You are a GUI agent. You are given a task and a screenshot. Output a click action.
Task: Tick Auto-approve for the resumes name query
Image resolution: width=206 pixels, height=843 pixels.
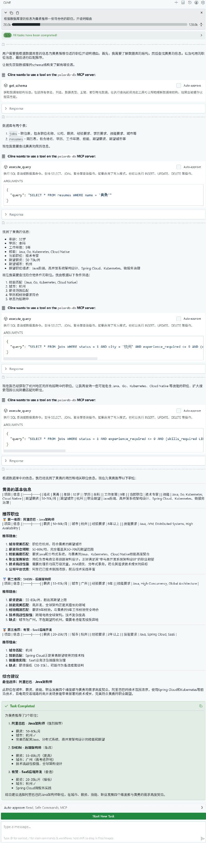(179, 167)
